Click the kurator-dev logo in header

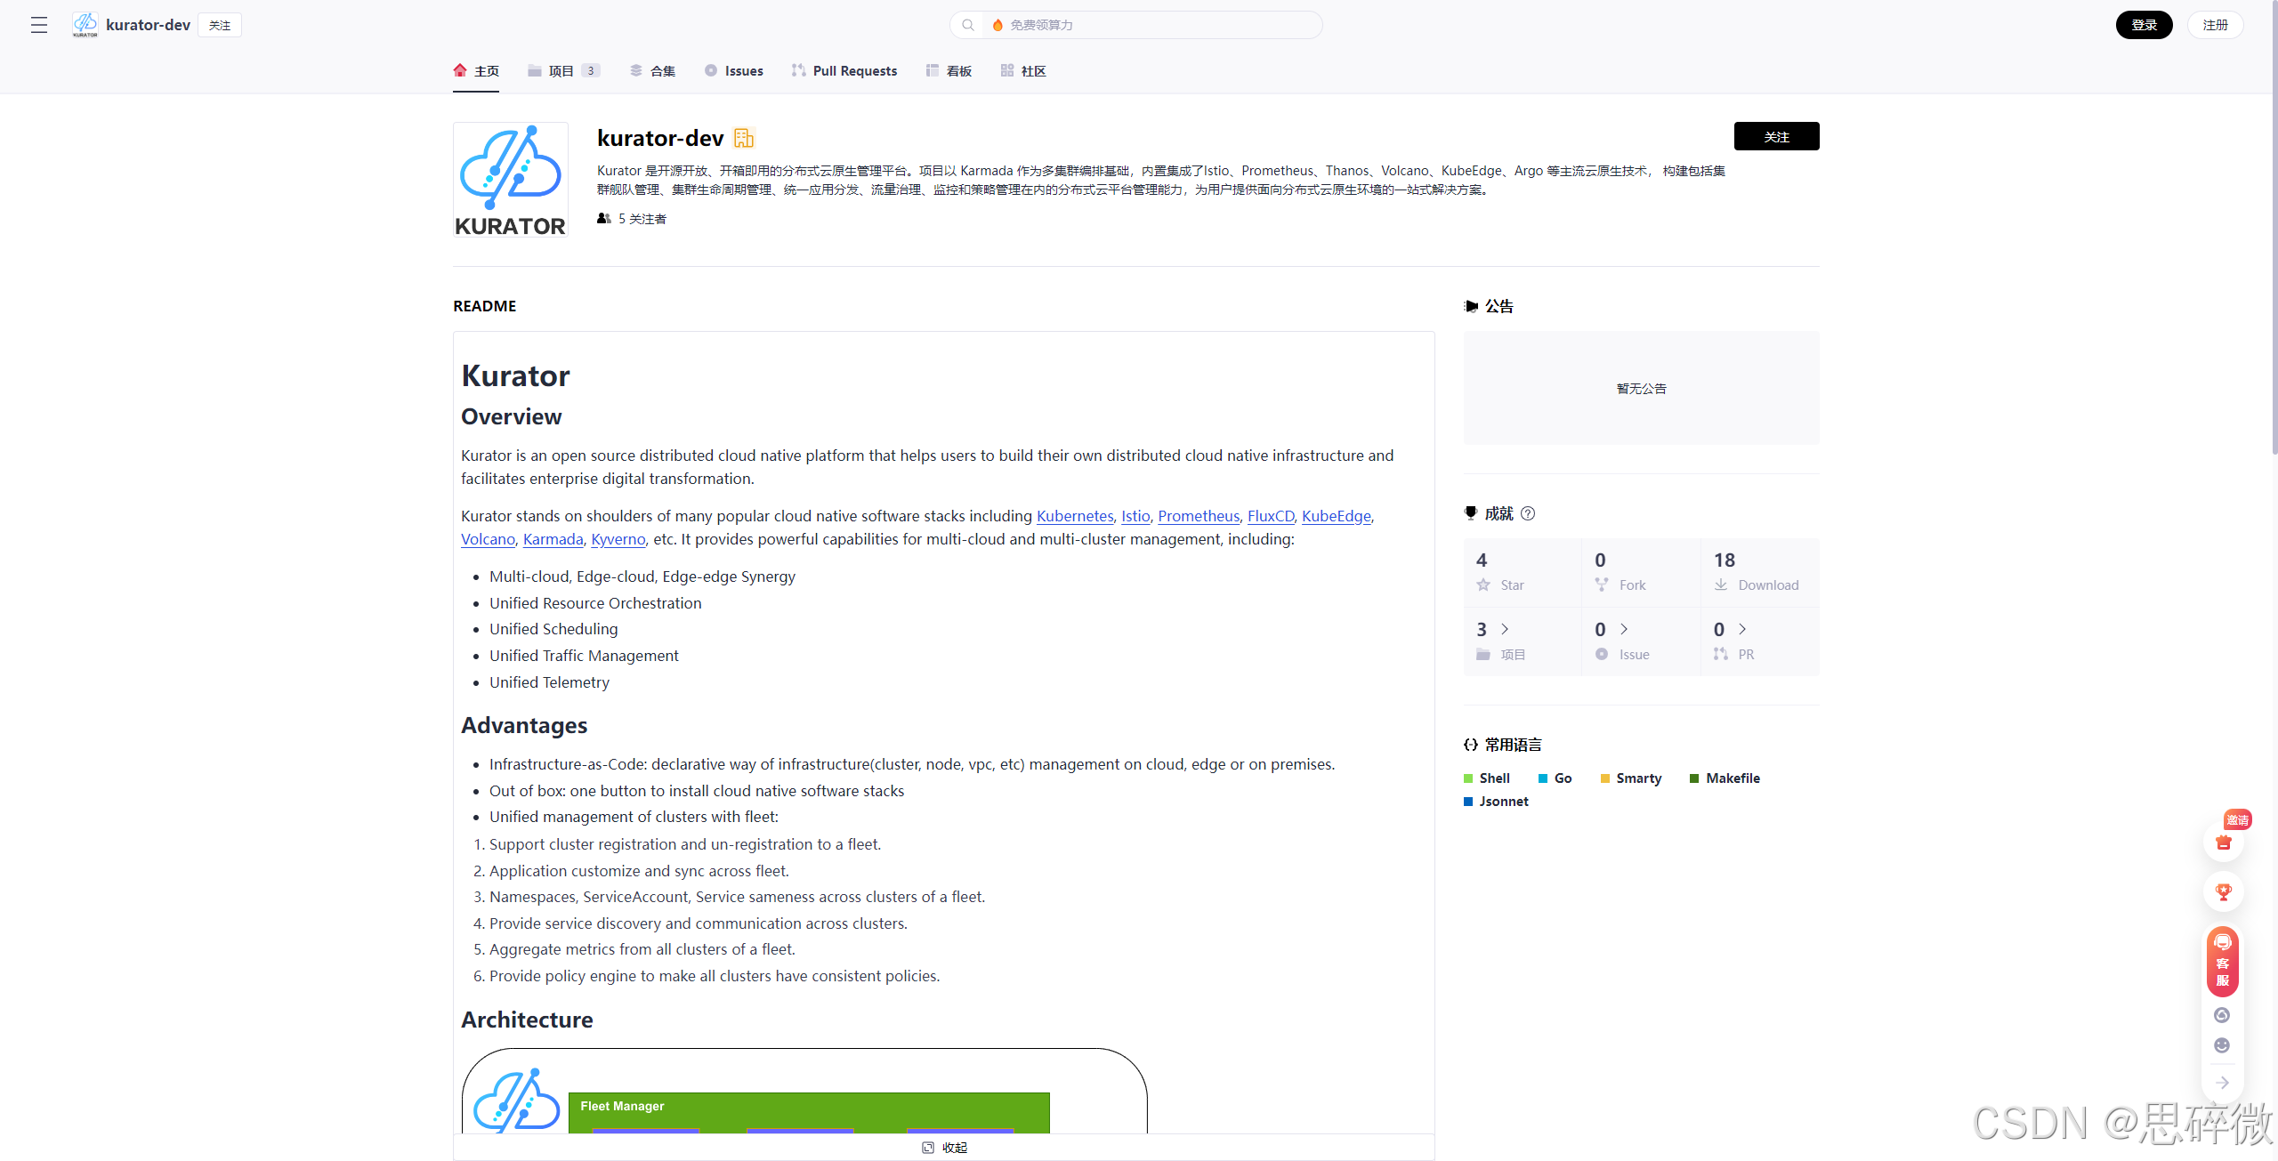85,25
